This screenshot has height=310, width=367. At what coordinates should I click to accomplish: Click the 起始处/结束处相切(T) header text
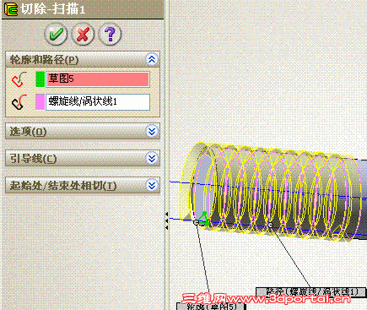click(x=63, y=186)
